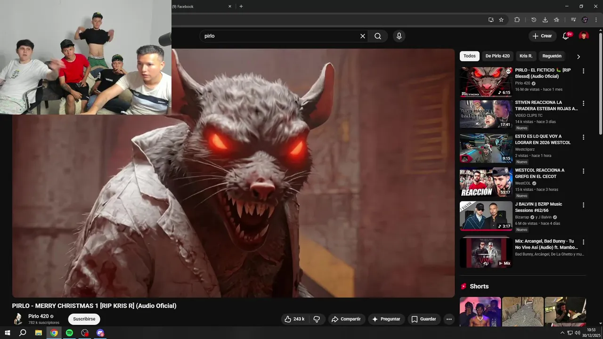
Task: Open the pinned bookmarks list icon
Action: pyautogui.click(x=556, y=20)
